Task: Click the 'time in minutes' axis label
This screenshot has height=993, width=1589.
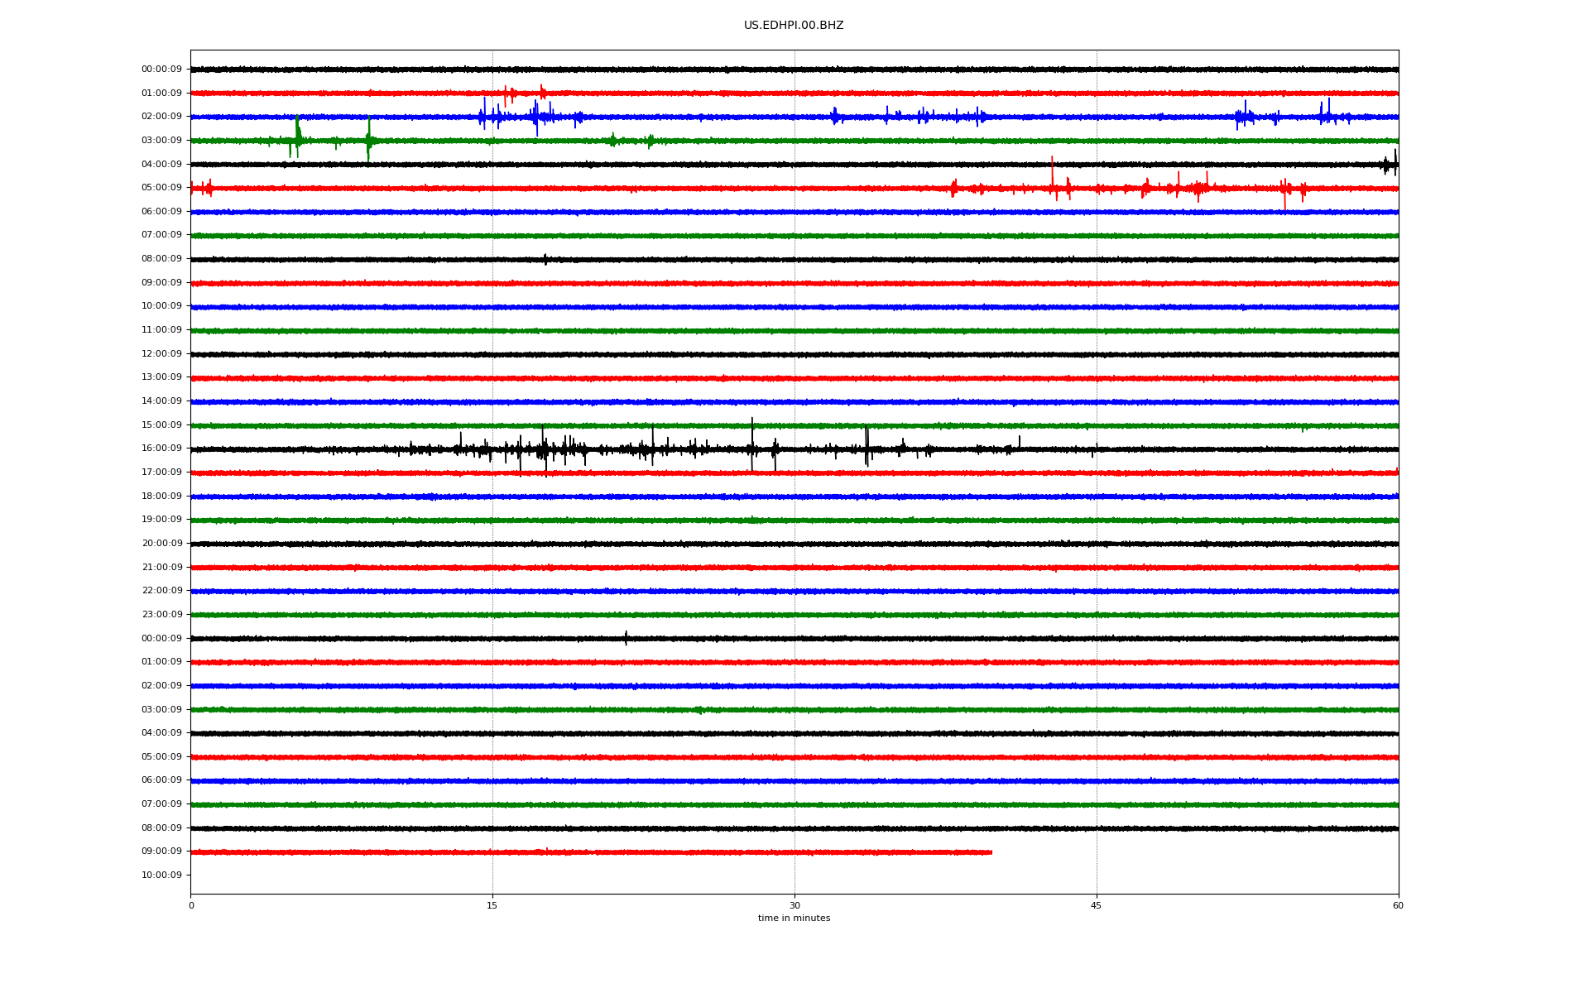Action: click(793, 919)
